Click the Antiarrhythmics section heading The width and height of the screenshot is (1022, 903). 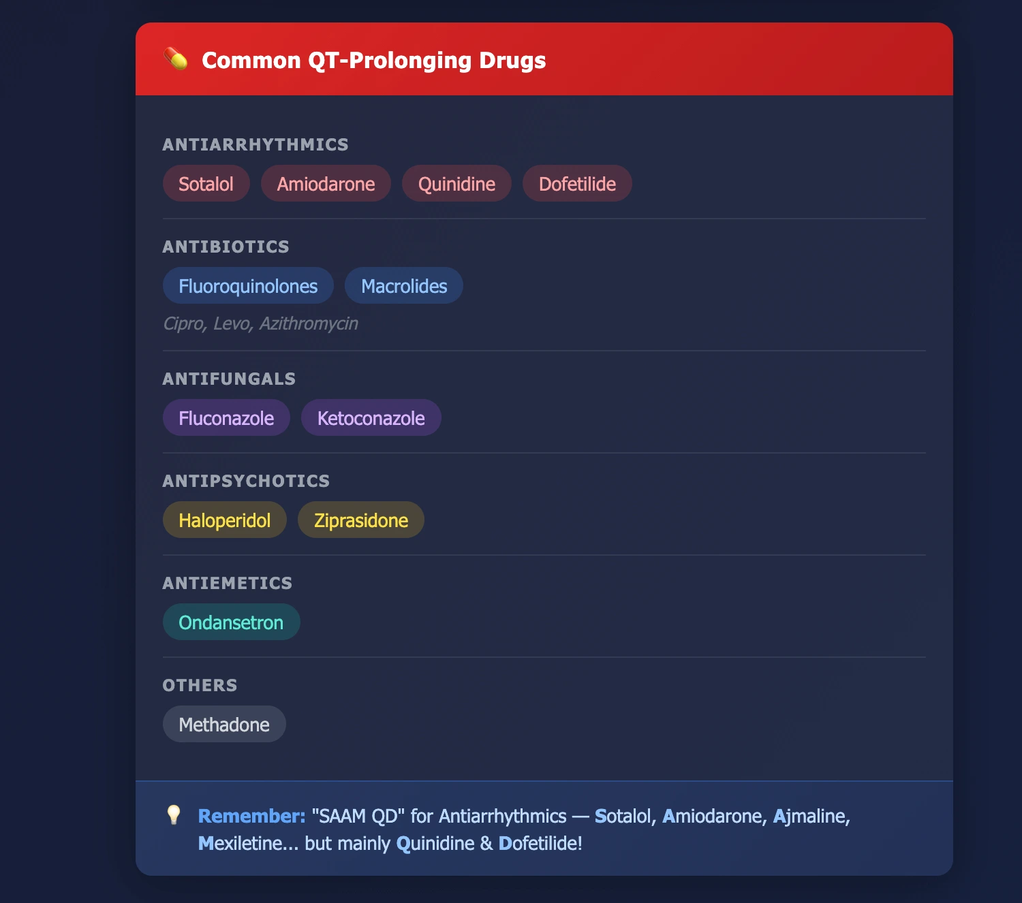(255, 144)
